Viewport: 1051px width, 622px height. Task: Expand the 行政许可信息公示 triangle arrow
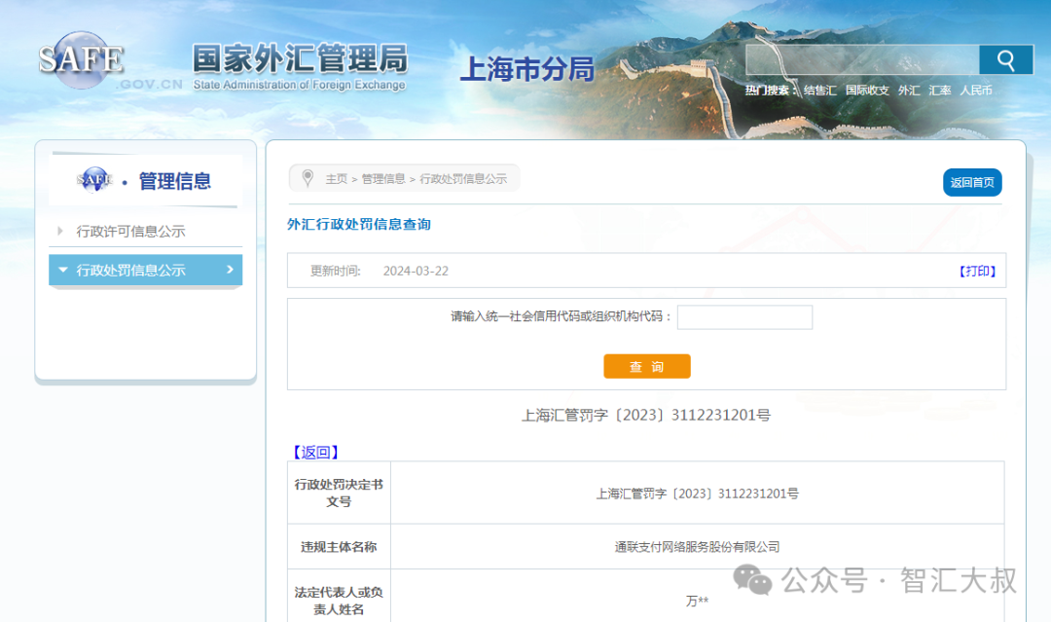click(x=60, y=232)
